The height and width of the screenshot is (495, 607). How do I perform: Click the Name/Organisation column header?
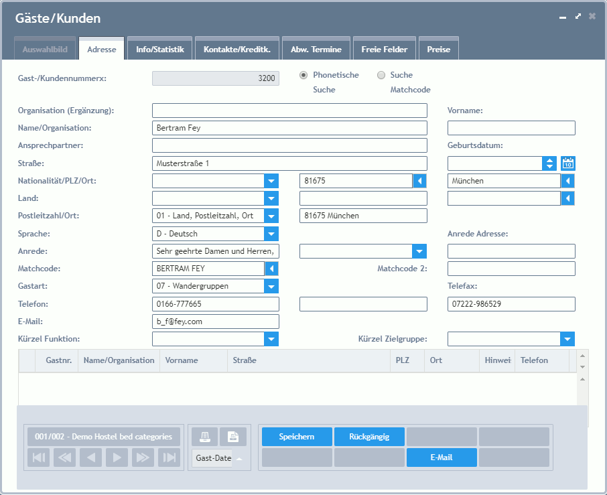tap(119, 360)
